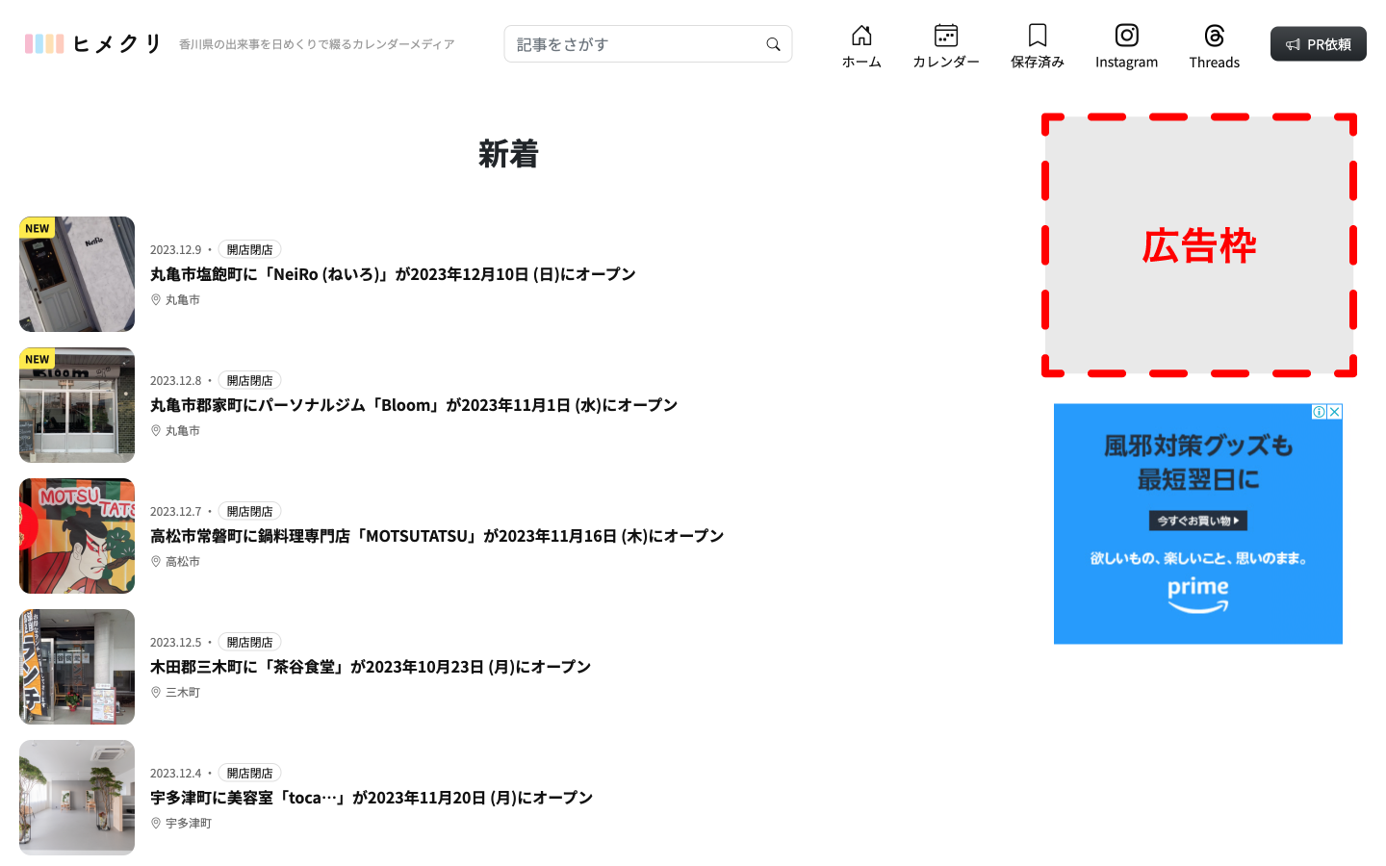The height and width of the screenshot is (866, 1386).
Task: Click the search magnifier icon
Action: click(773, 44)
